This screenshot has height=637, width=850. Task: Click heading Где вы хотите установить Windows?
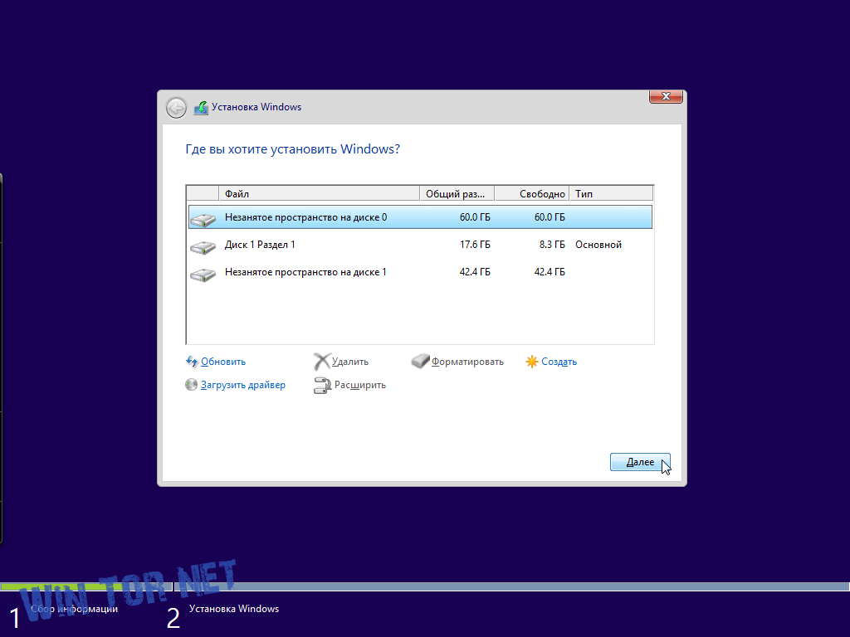point(293,149)
